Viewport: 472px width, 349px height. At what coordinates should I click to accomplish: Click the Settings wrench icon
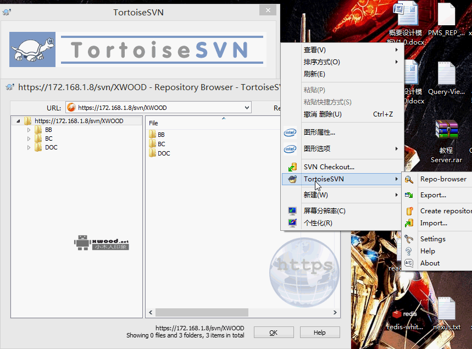pyautogui.click(x=409, y=239)
